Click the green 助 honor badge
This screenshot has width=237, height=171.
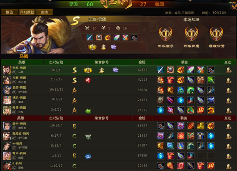click(88, 111)
